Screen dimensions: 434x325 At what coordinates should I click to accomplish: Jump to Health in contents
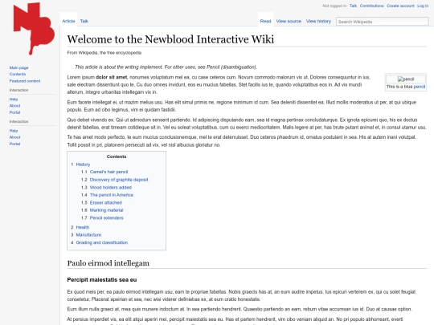tap(83, 227)
